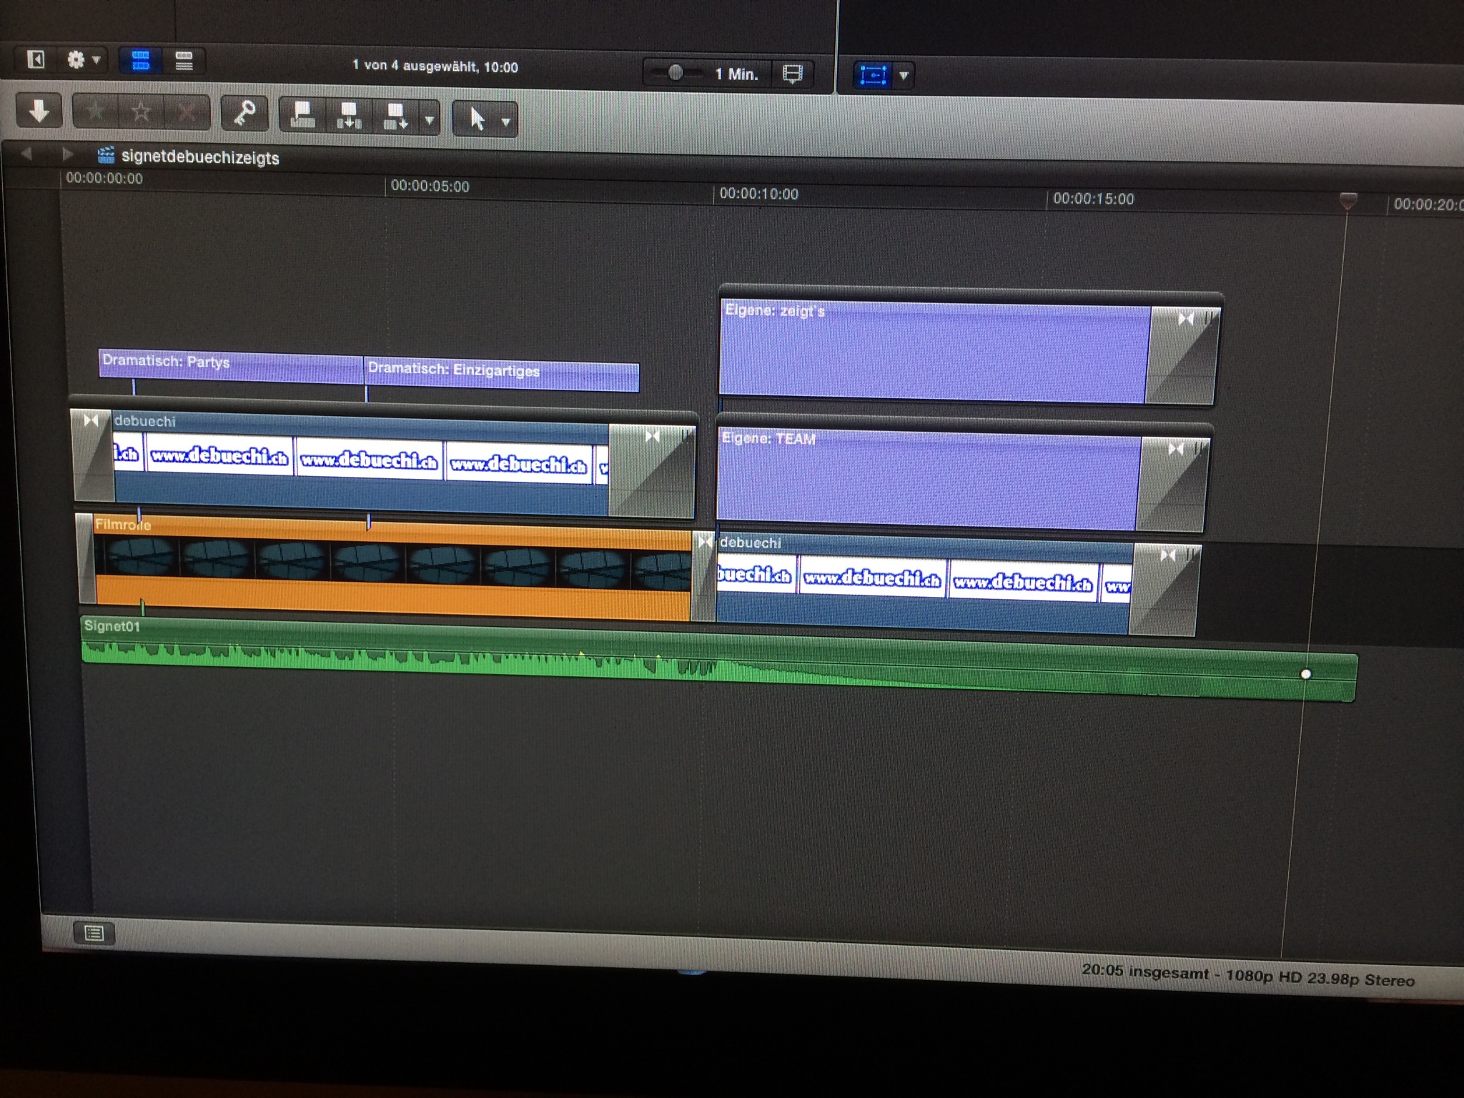1464x1098 pixels.
Task: Click the '1 Min.' duration label
Action: click(736, 74)
